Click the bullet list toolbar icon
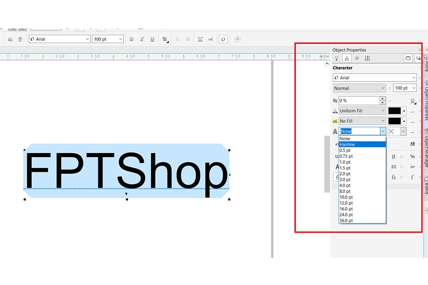This screenshot has width=428, height=285. [x=177, y=39]
